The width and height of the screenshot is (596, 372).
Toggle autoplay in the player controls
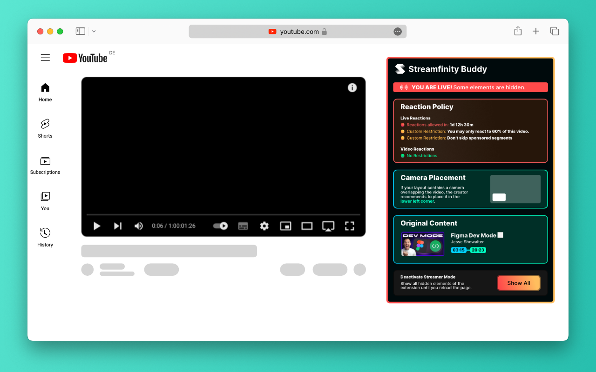point(219,226)
